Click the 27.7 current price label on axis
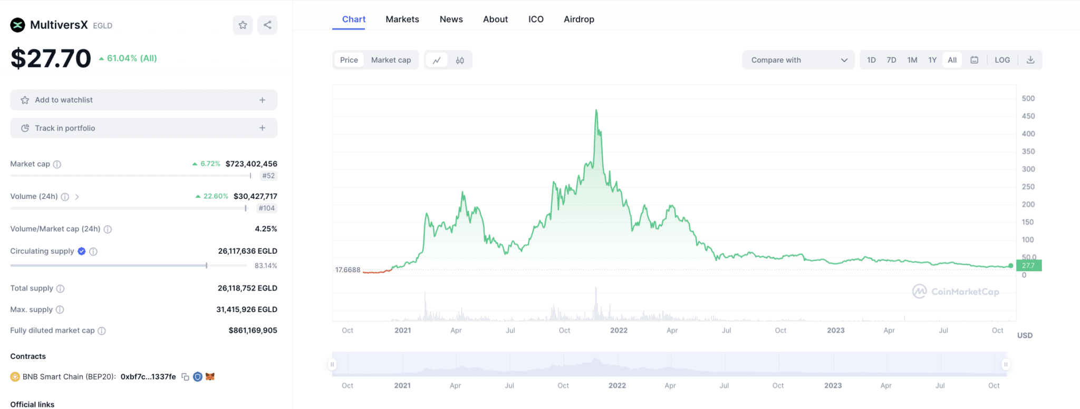1080x409 pixels. tap(1028, 266)
